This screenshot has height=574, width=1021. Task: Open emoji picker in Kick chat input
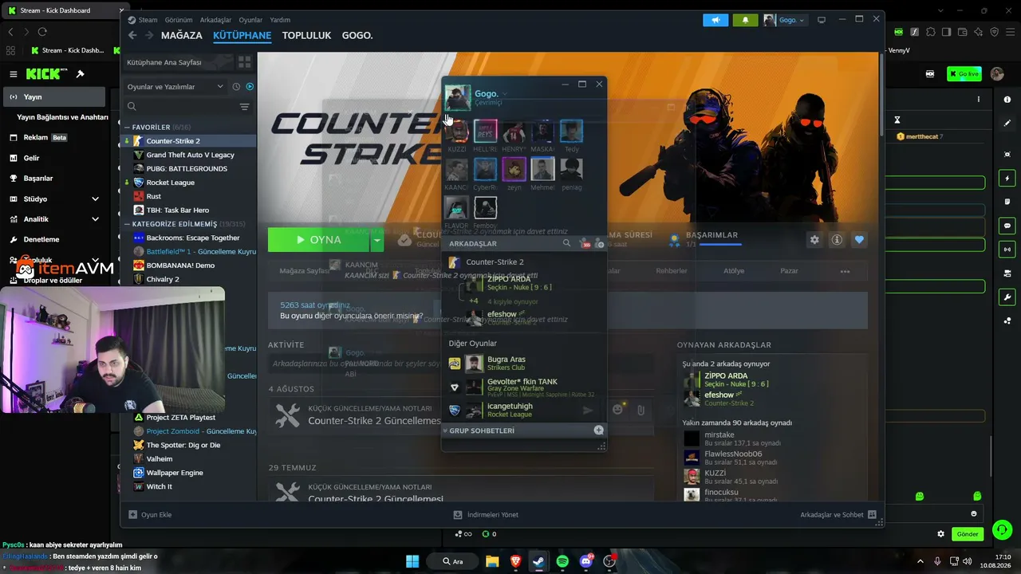[973, 513]
